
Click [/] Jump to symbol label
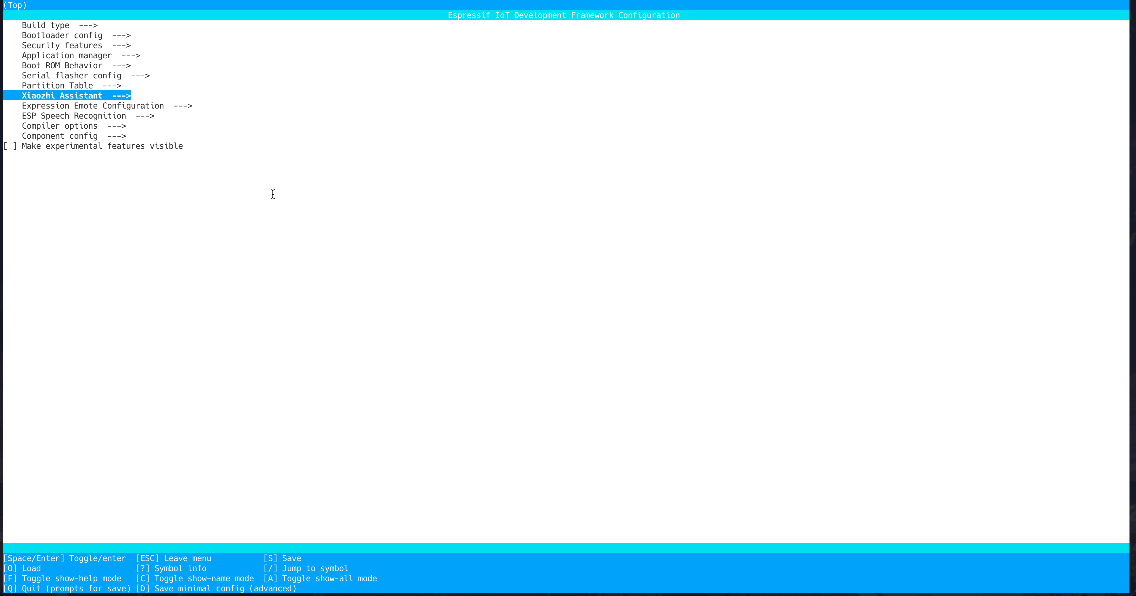tap(306, 569)
